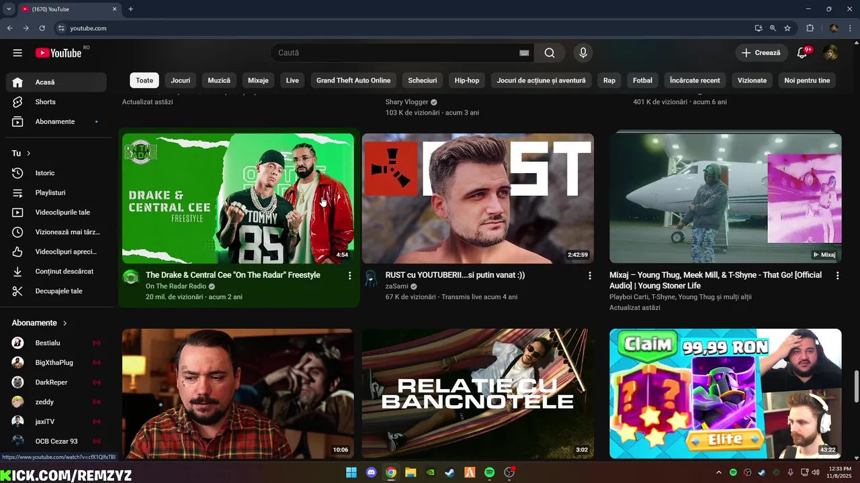Screen dimensions: 860x483
Task: Show hidden system tray icons
Action: [x=719, y=473]
